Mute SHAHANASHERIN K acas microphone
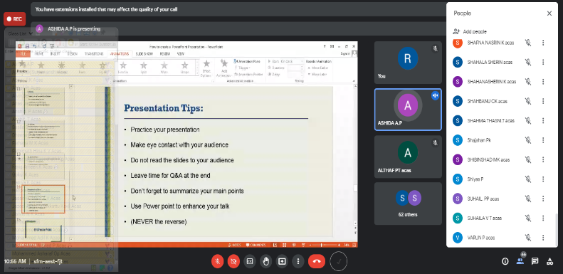Screen dimensions: 563x274 [x=528, y=82]
